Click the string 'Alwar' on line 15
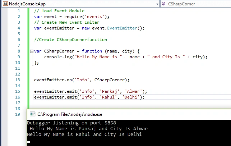The width and height of the screenshot is (231, 146). tap(133, 91)
